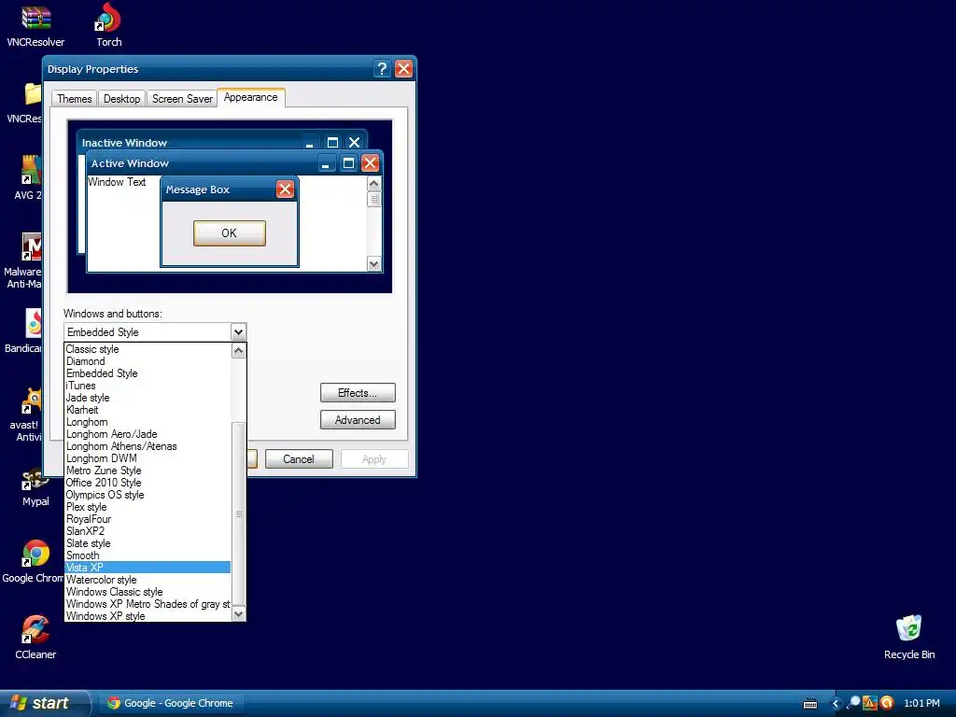Choose Windows XP style
The width and height of the screenshot is (956, 717).
coord(148,616)
